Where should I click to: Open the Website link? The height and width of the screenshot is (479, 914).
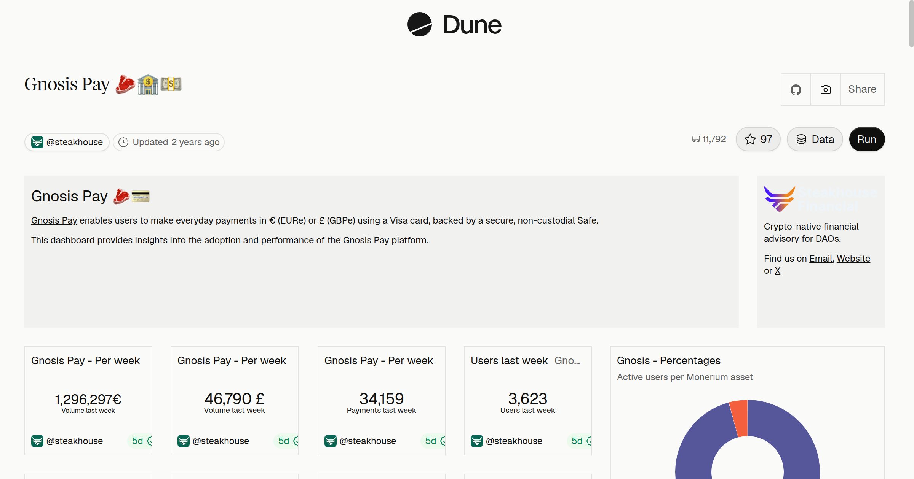(x=853, y=259)
